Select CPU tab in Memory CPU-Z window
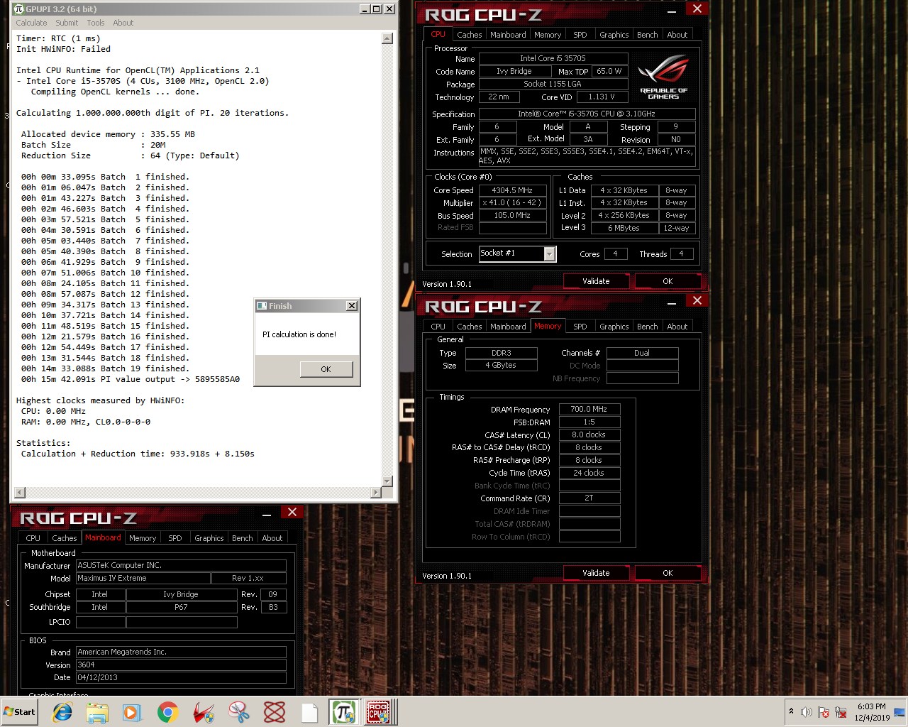 (x=438, y=327)
